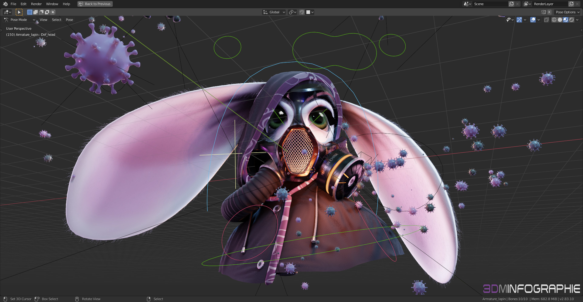Choose the Subtract Selection mode icon
Viewport: 583px width, 302px height.
tap(41, 12)
